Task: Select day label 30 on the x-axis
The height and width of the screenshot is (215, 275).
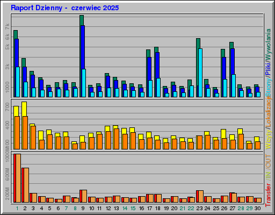Action: 257,209
